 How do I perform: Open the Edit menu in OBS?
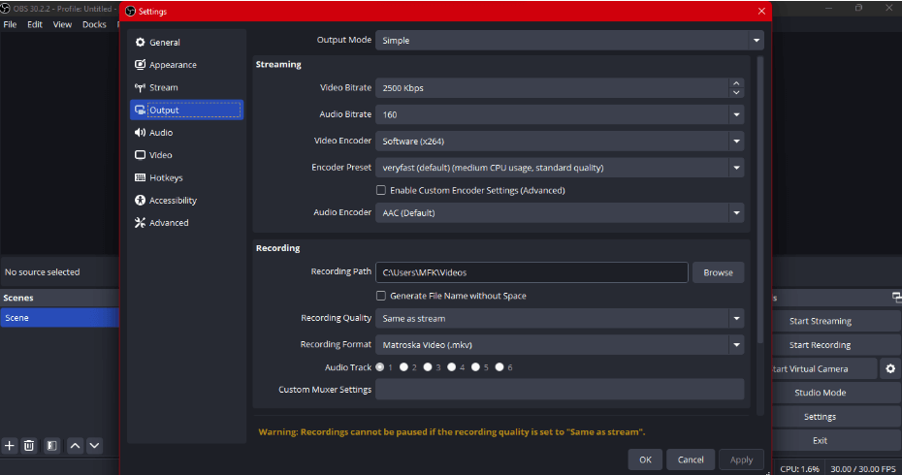click(x=35, y=25)
